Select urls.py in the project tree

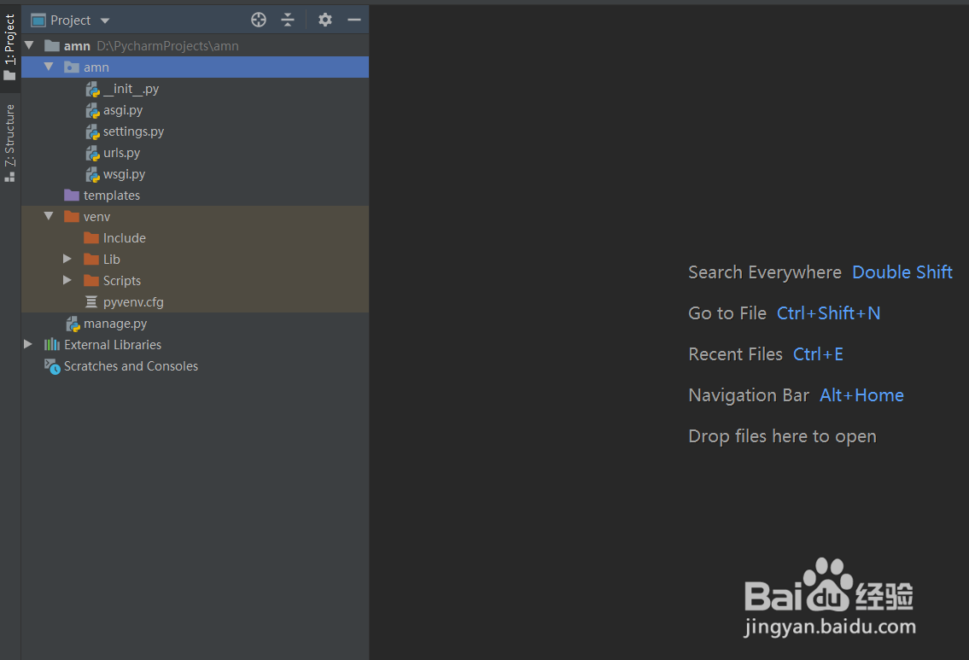point(121,153)
